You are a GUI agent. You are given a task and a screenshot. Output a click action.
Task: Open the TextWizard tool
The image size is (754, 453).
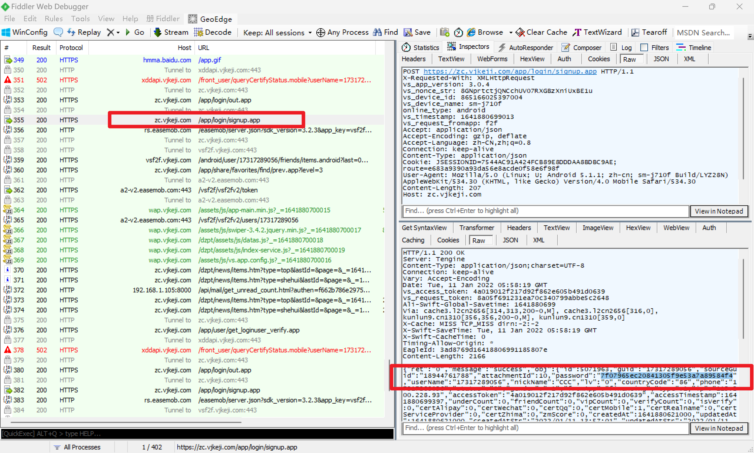[598, 32]
